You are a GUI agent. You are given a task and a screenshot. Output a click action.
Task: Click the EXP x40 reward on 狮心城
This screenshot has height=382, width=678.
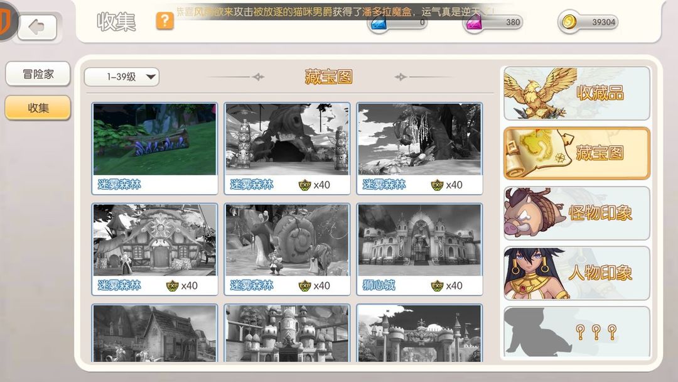447,285
